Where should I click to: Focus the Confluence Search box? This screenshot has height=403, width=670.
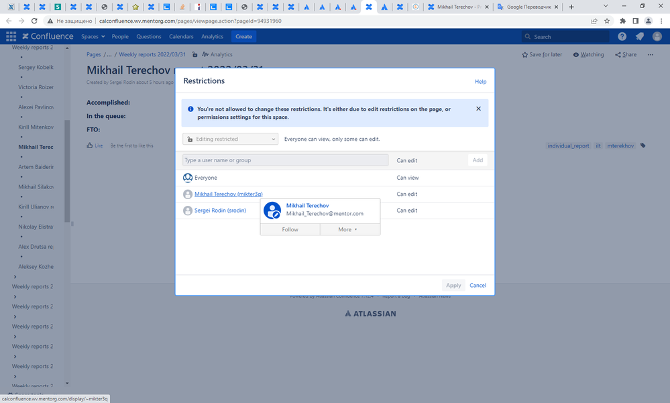coord(565,37)
